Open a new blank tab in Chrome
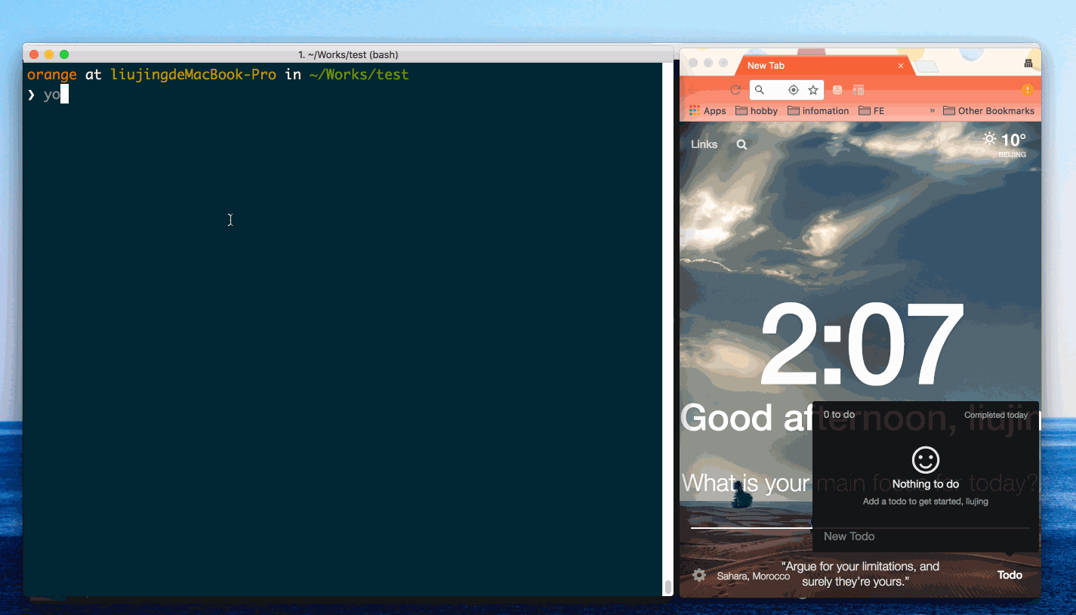 (927, 66)
